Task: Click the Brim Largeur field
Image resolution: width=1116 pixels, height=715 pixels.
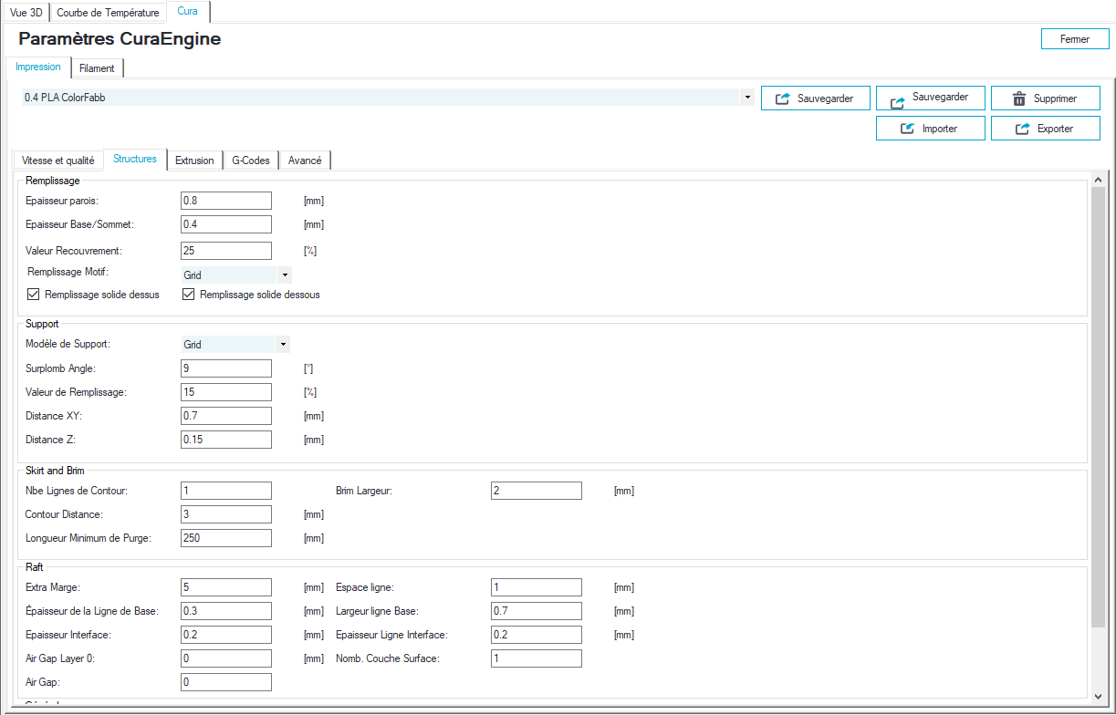Action: point(537,491)
